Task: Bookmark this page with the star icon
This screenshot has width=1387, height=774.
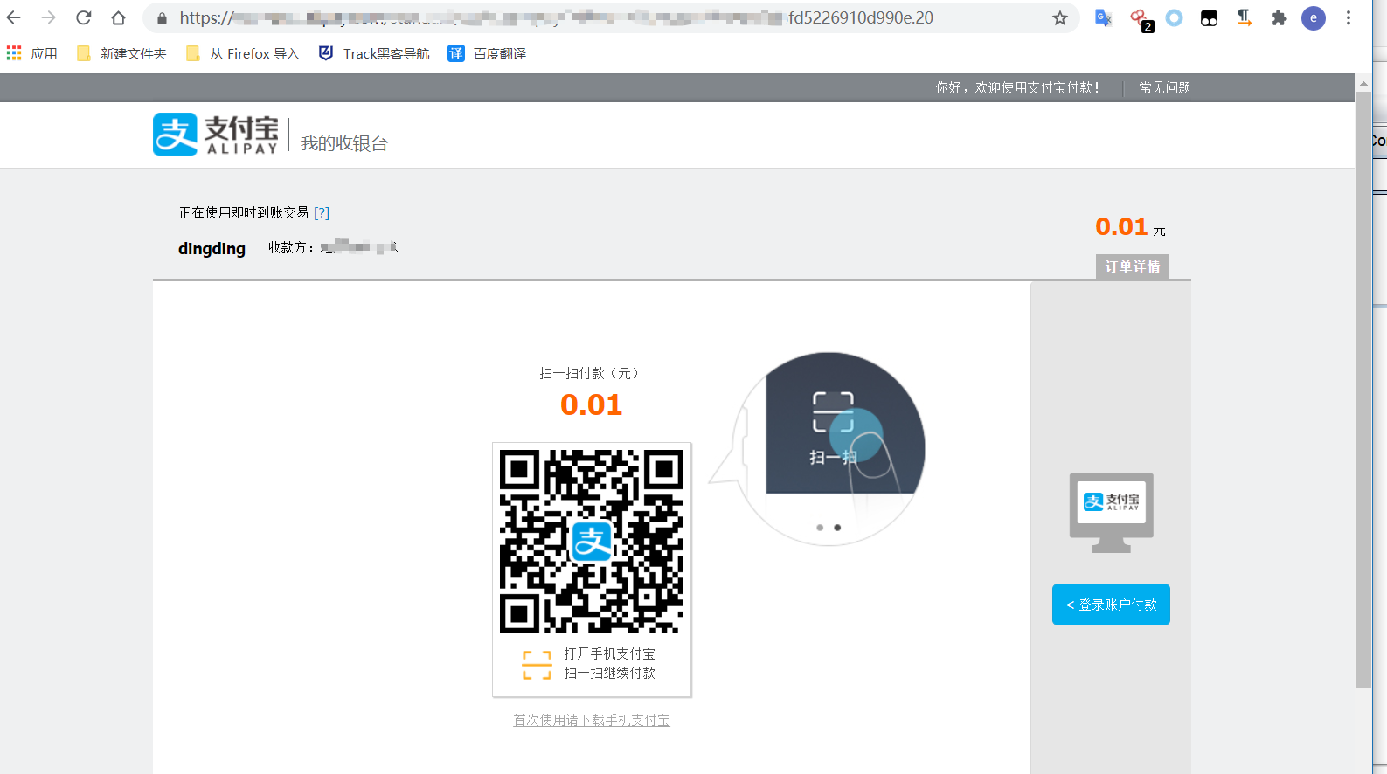Action: pyautogui.click(x=1060, y=18)
